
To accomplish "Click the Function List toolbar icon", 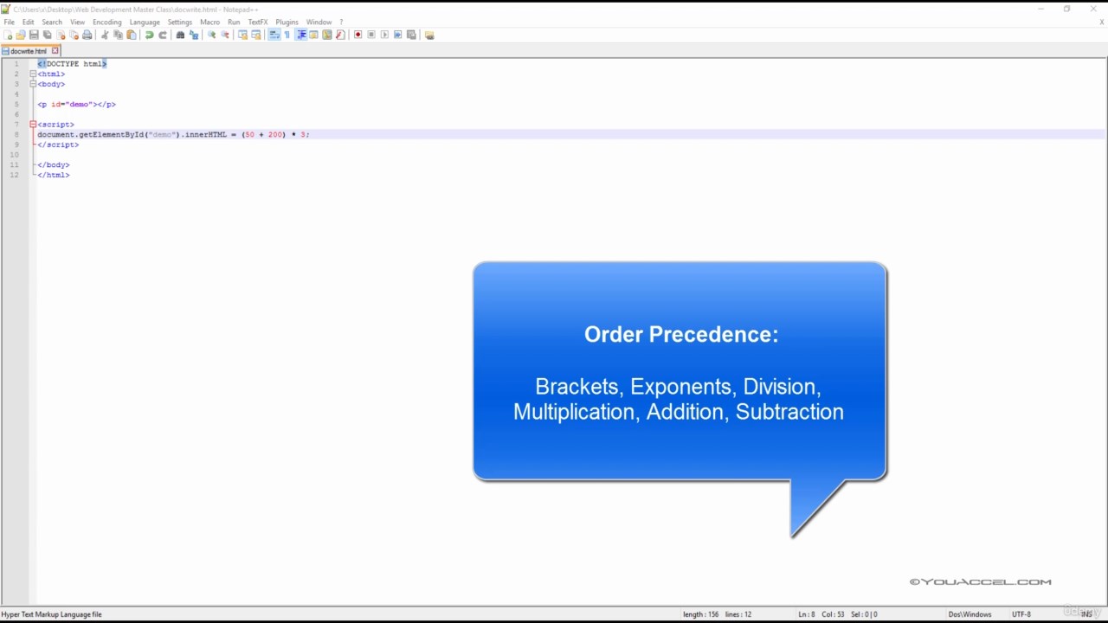I will (x=339, y=35).
